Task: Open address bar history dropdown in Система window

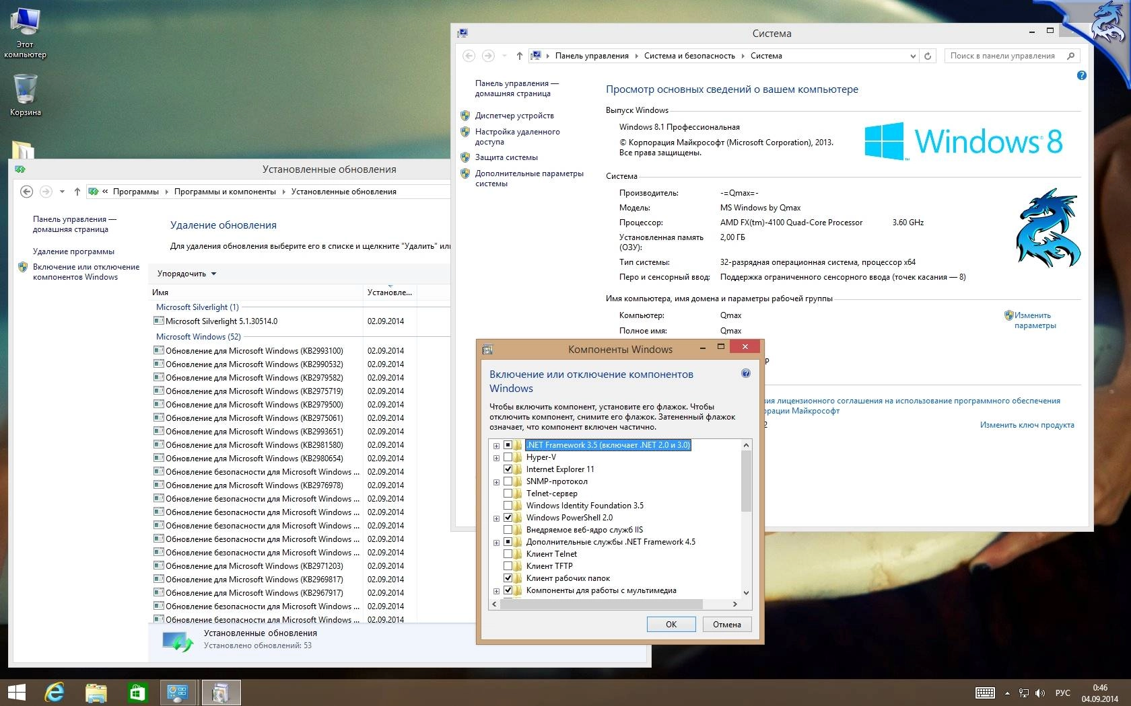Action: 913,56
